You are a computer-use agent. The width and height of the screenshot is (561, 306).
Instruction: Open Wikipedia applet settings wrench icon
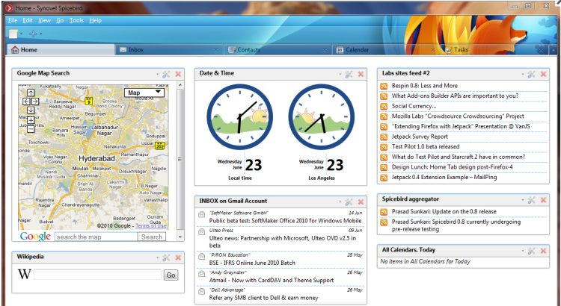166,257
